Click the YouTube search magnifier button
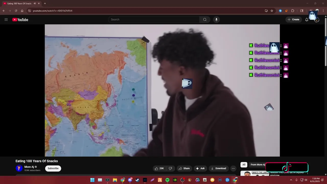 [205, 20]
